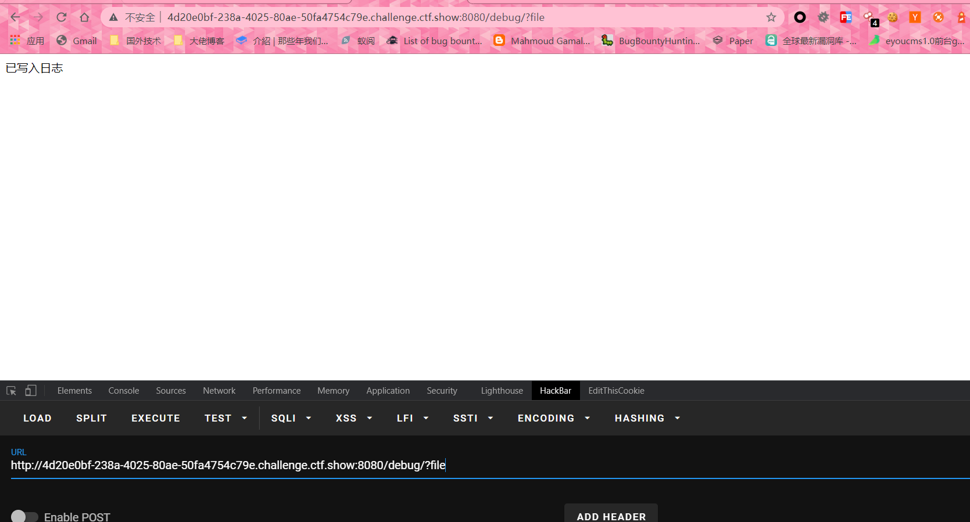
Task: Switch to the Sources tab
Action: 171,391
